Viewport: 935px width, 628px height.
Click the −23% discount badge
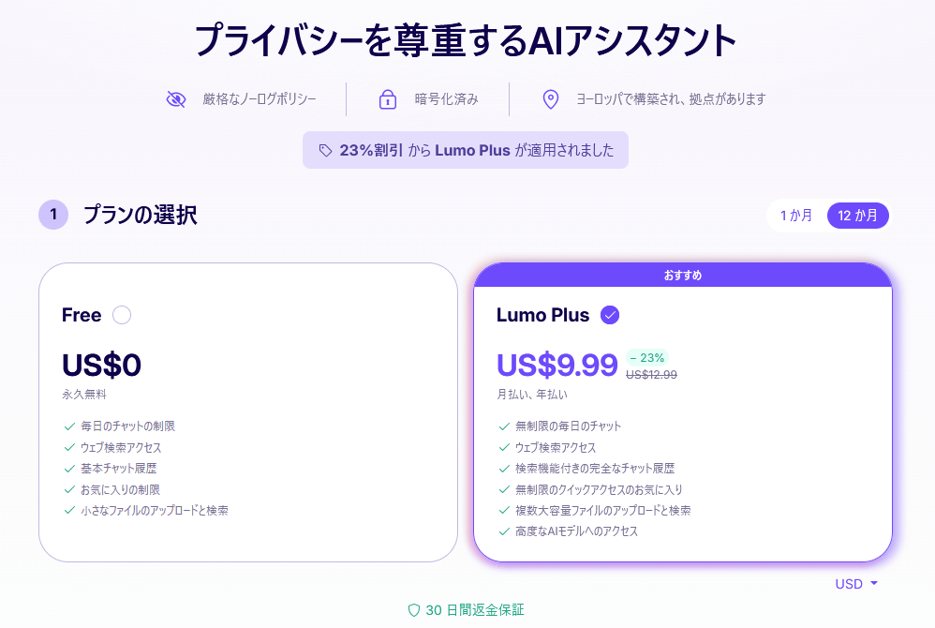(x=647, y=357)
